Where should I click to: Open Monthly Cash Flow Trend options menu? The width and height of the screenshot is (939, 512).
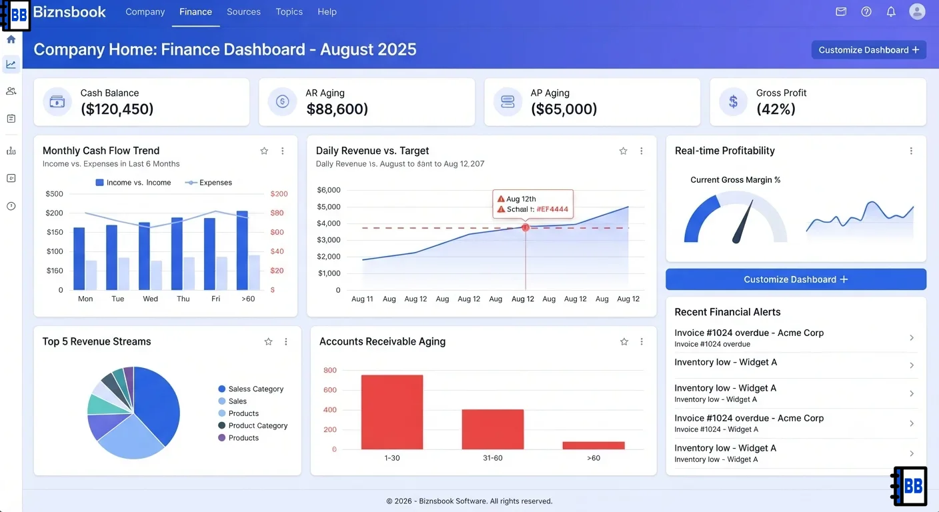point(283,151)
